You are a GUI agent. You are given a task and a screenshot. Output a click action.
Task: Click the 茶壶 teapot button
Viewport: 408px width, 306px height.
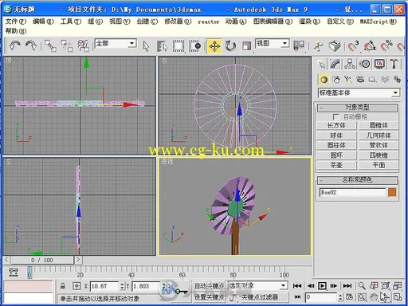coord(336,165)
